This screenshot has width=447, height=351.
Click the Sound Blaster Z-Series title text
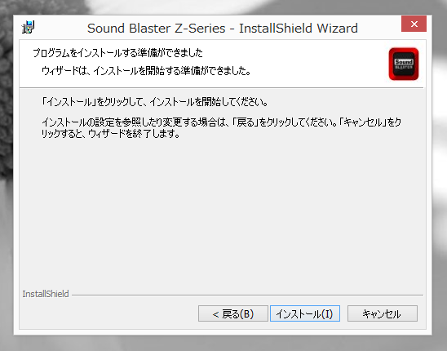click(157, 29)
